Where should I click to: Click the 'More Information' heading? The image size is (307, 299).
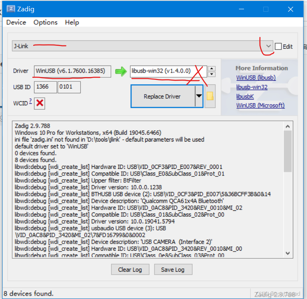[262, 68]
